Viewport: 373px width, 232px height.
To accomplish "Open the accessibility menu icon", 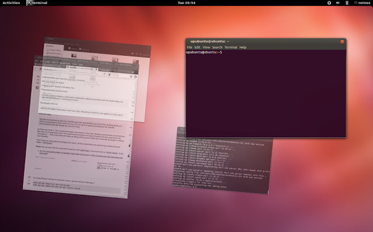I will click(x=329, y=3).
